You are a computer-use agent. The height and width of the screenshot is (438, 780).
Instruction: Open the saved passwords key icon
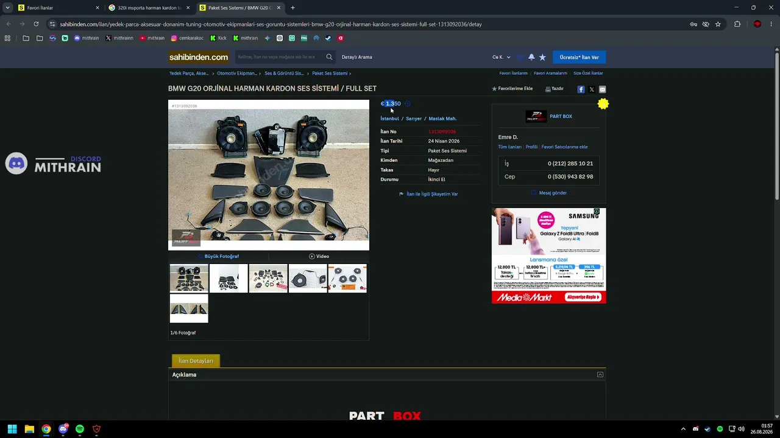(x=693, y=24)
